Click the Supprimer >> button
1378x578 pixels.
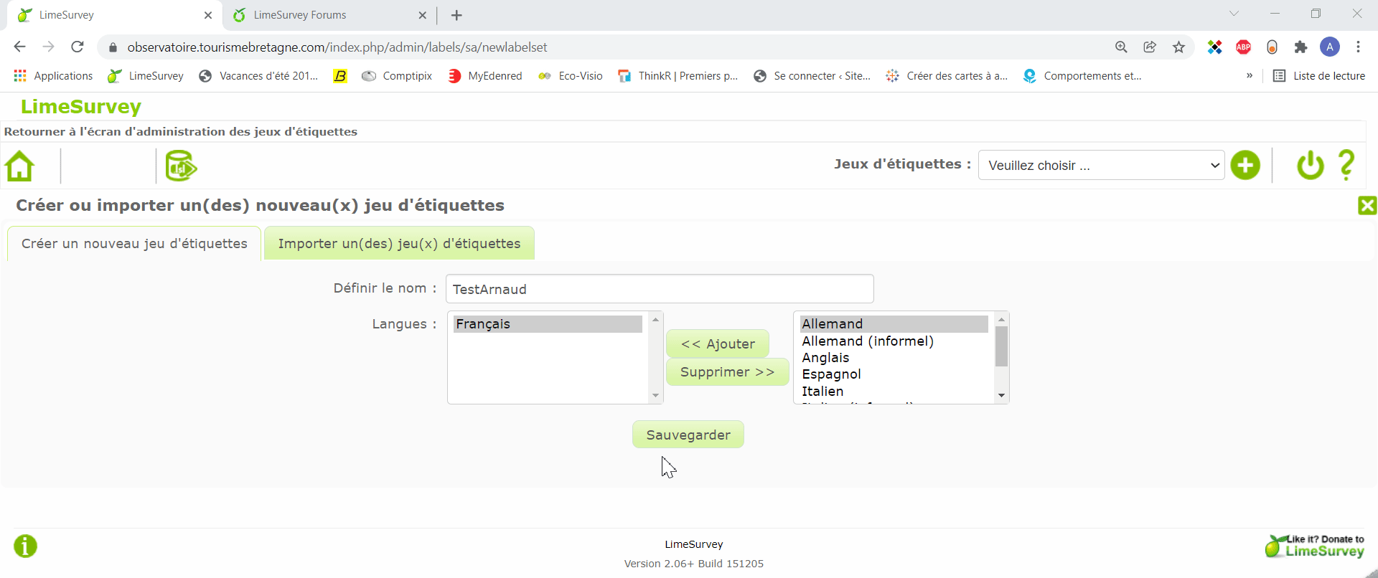727,372
